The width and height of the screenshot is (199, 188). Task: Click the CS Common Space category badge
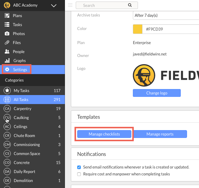click(x=7, y=154)
